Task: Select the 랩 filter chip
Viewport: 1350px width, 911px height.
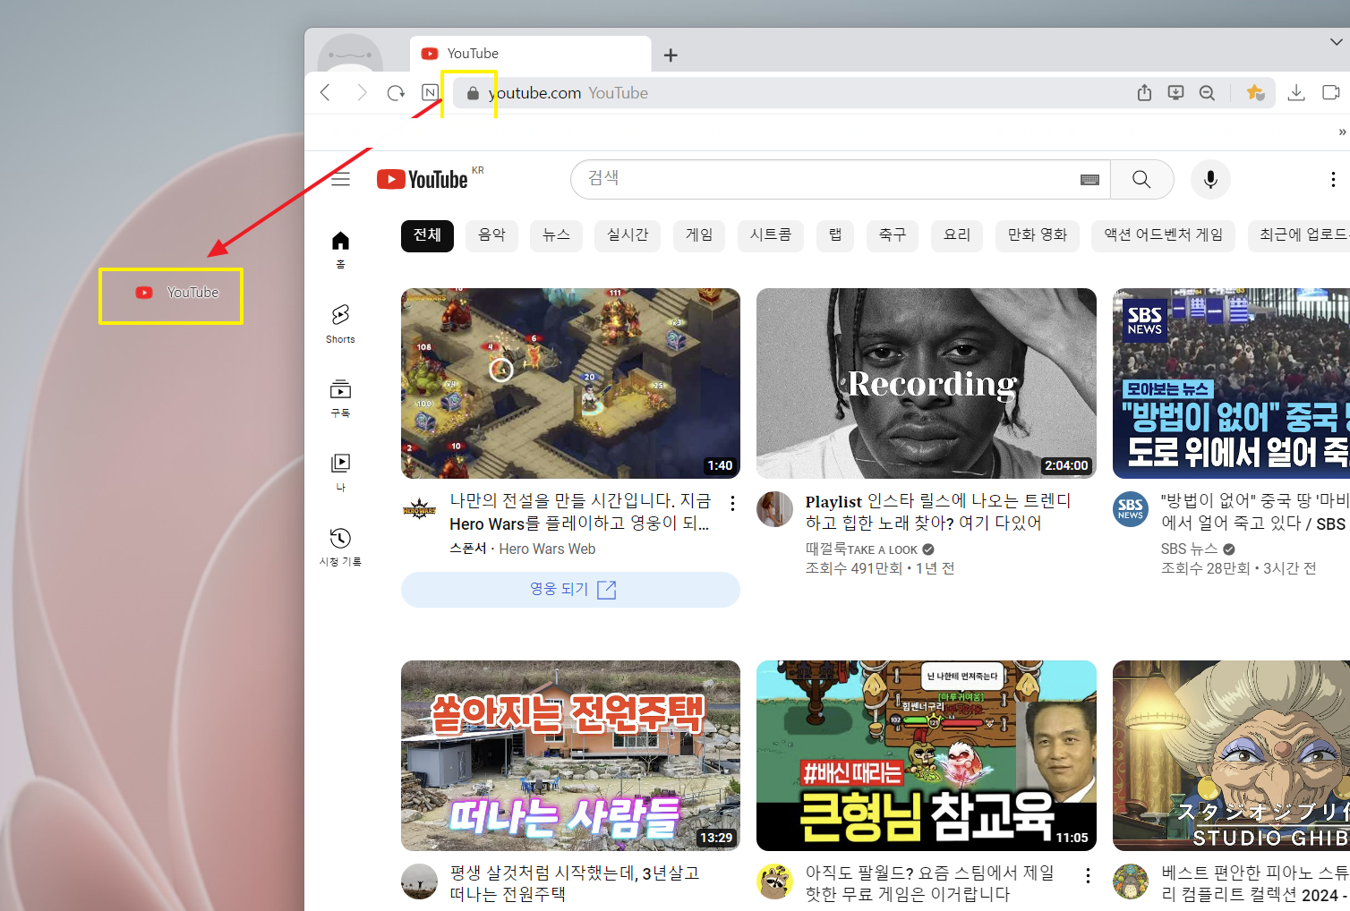Action: coord(835,235)
